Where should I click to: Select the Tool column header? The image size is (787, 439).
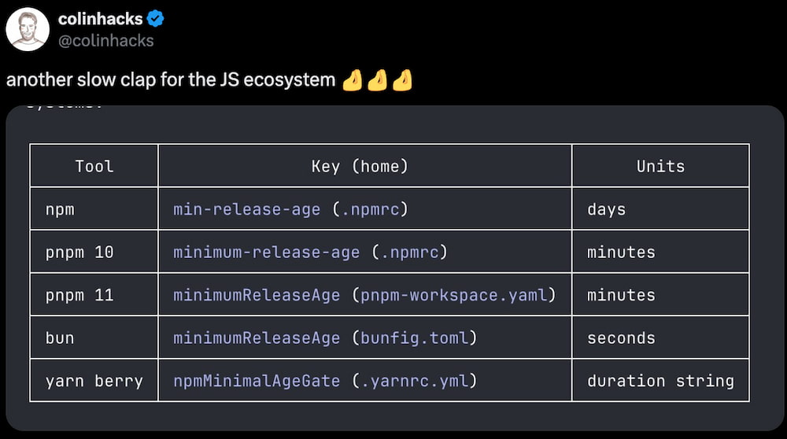94,166
